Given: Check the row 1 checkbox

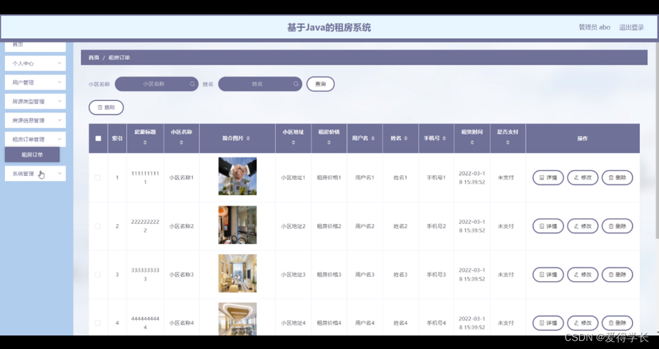Looking at the screenshot, I should [98, 178].
